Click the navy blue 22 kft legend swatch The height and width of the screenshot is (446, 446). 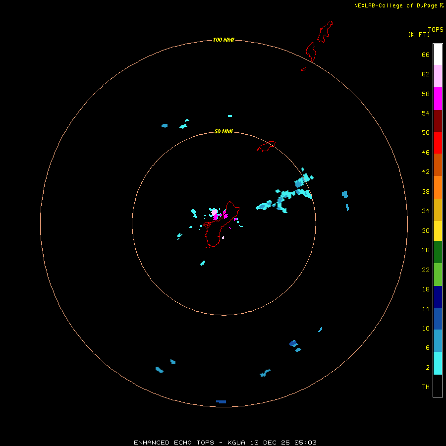pos(438,297)
